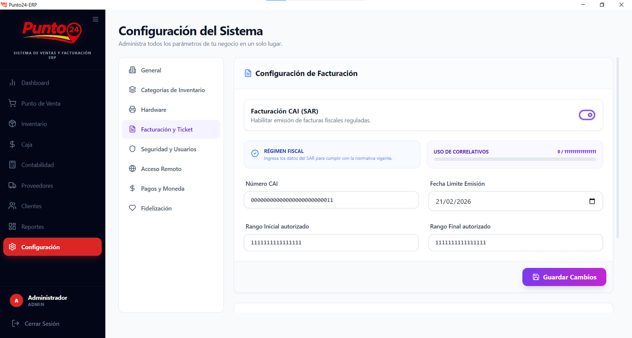The width and height of the screenshot is (632, 338).
Task: Click the Categorías de Inventario layers icon
Action: coord(132,90)
